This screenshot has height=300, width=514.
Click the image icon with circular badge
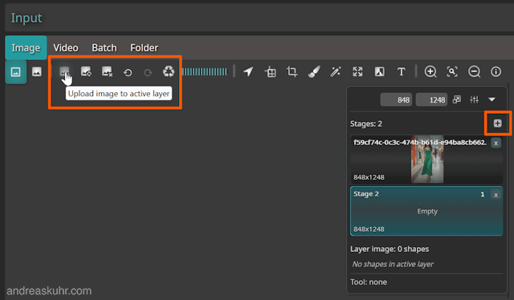86,71
